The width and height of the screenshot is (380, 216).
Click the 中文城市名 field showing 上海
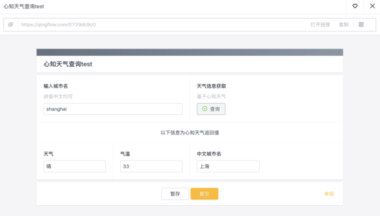228,166
